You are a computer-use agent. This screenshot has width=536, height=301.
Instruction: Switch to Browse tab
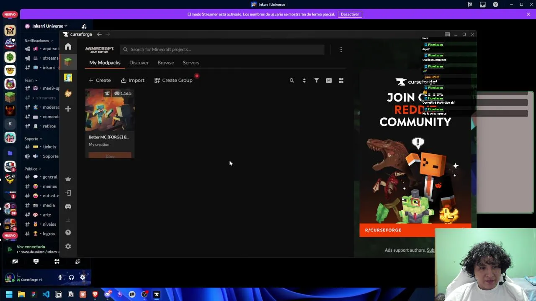[166, 63]
